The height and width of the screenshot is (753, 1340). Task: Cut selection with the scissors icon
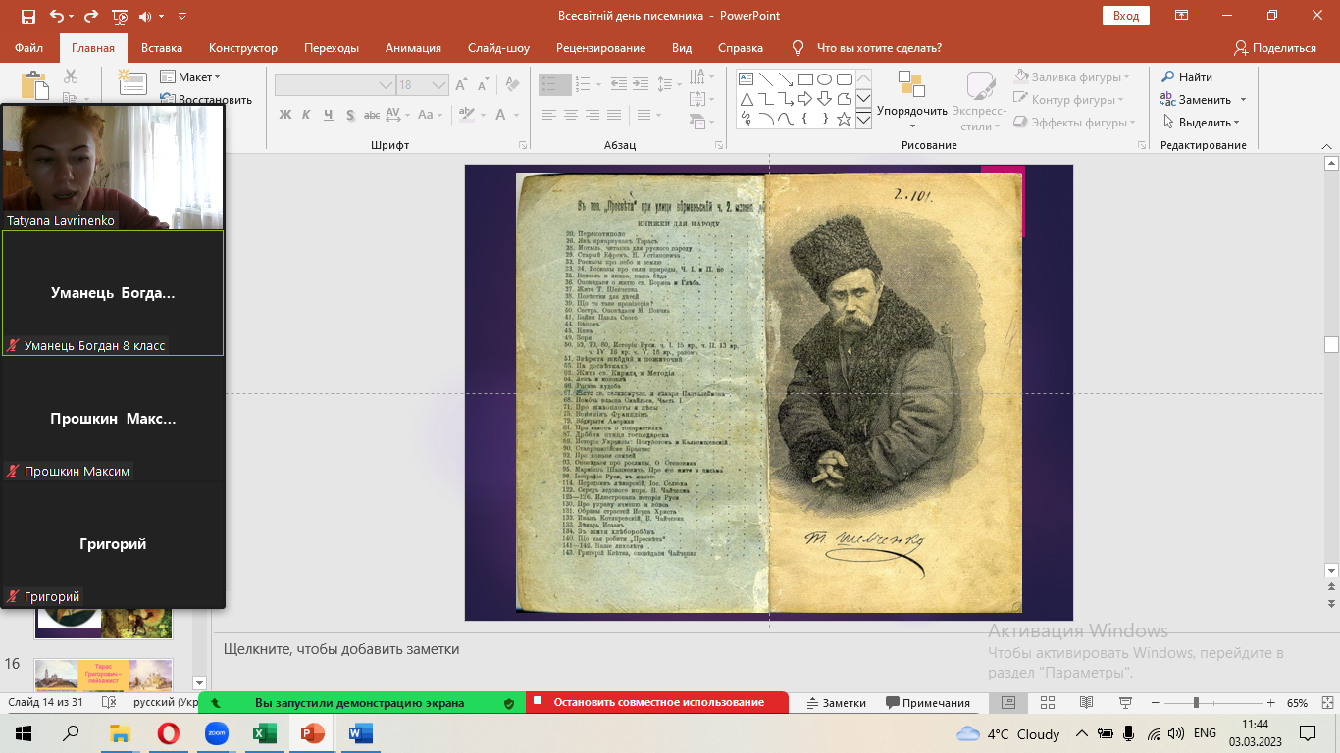pos(71,76)
